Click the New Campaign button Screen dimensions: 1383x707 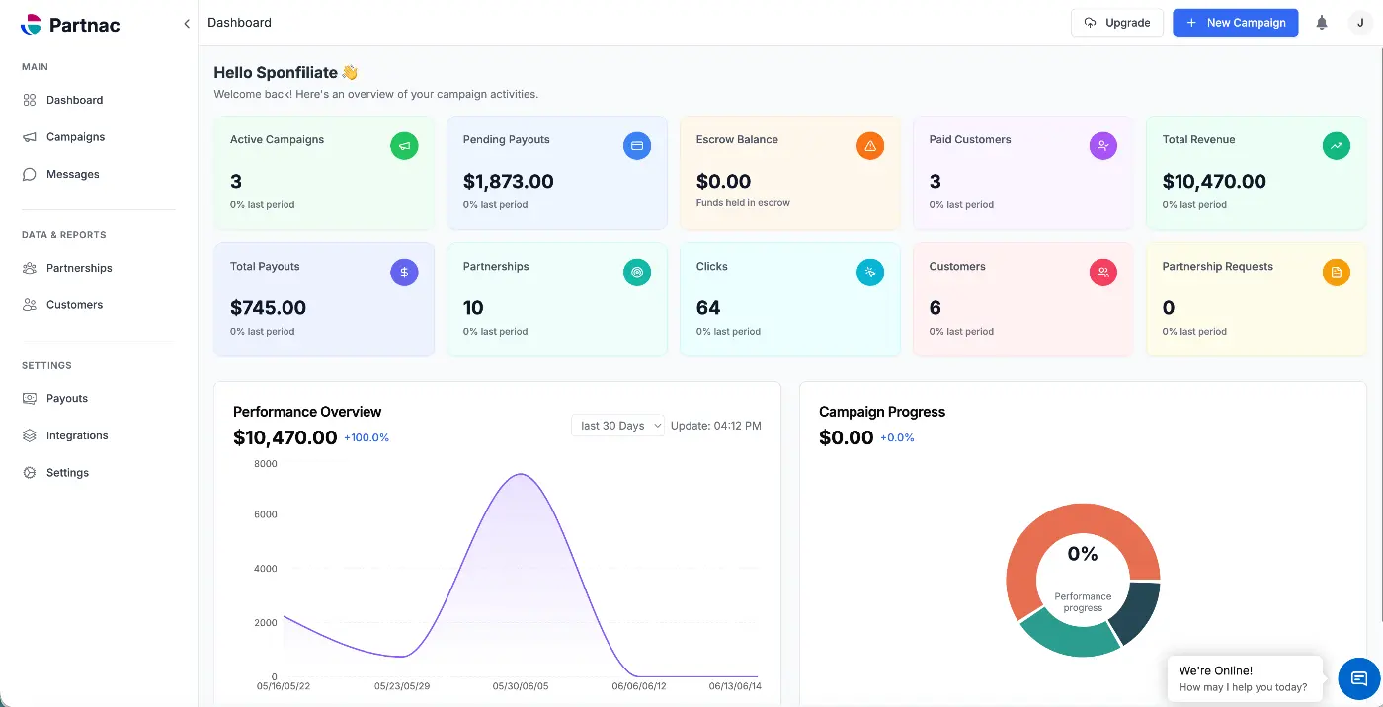[x=1236, y=23]
